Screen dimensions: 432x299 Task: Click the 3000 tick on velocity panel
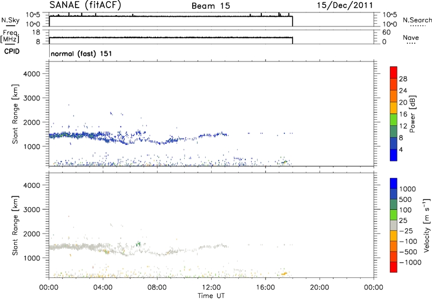pyautogui.click(x=31, y=209)
